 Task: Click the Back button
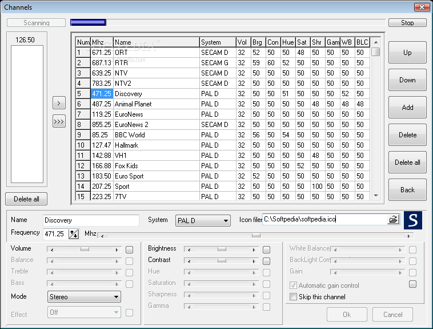pyautogui.click(x=407, y=190)
